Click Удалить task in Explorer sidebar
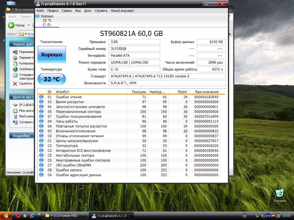Viewport: 294px width, 220px height. pos(23,83)
